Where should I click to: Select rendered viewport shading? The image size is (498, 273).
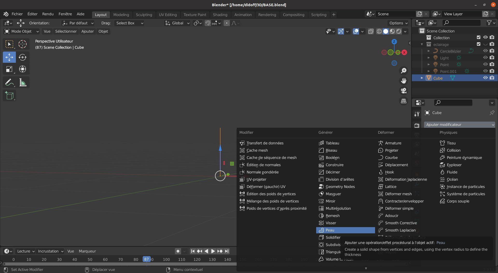pos(399,31)
